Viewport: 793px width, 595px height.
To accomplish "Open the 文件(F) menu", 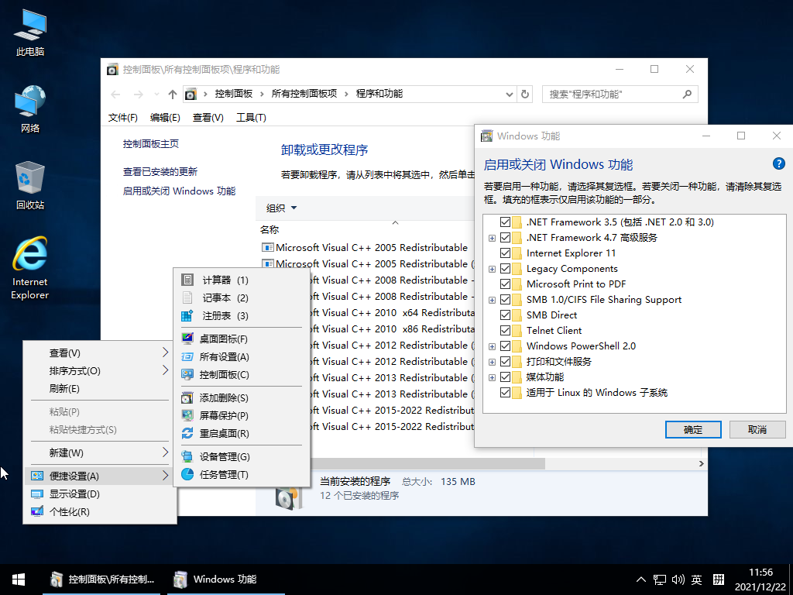I will [123, 118].
